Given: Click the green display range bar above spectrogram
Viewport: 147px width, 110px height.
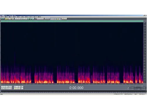Looking at the screenshot, I should 72,21.
